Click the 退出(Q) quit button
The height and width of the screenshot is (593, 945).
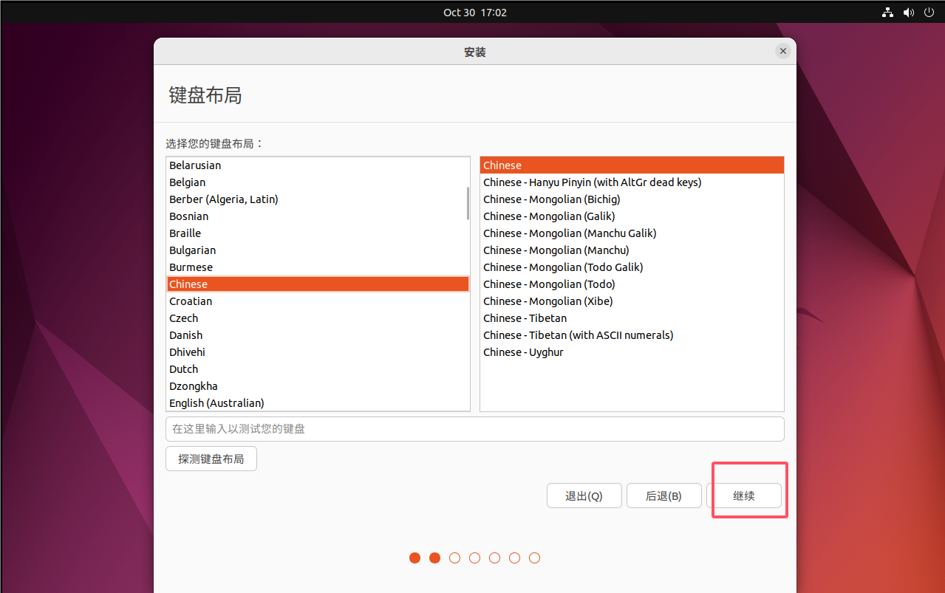(584, 496)
